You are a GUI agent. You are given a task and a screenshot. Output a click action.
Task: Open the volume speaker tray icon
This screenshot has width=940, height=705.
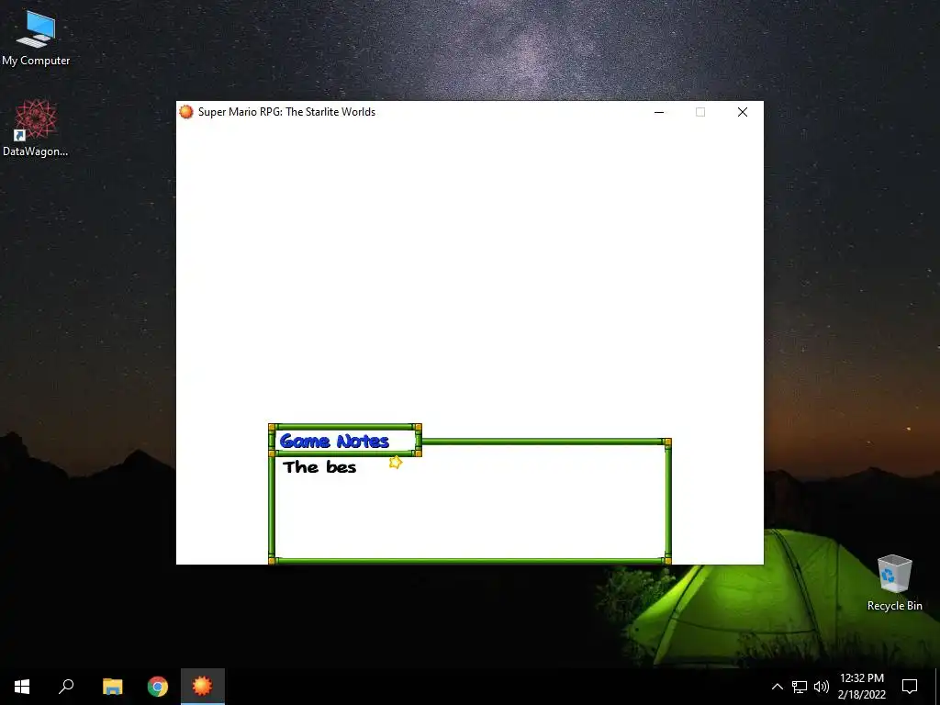(x=822, y=687)
